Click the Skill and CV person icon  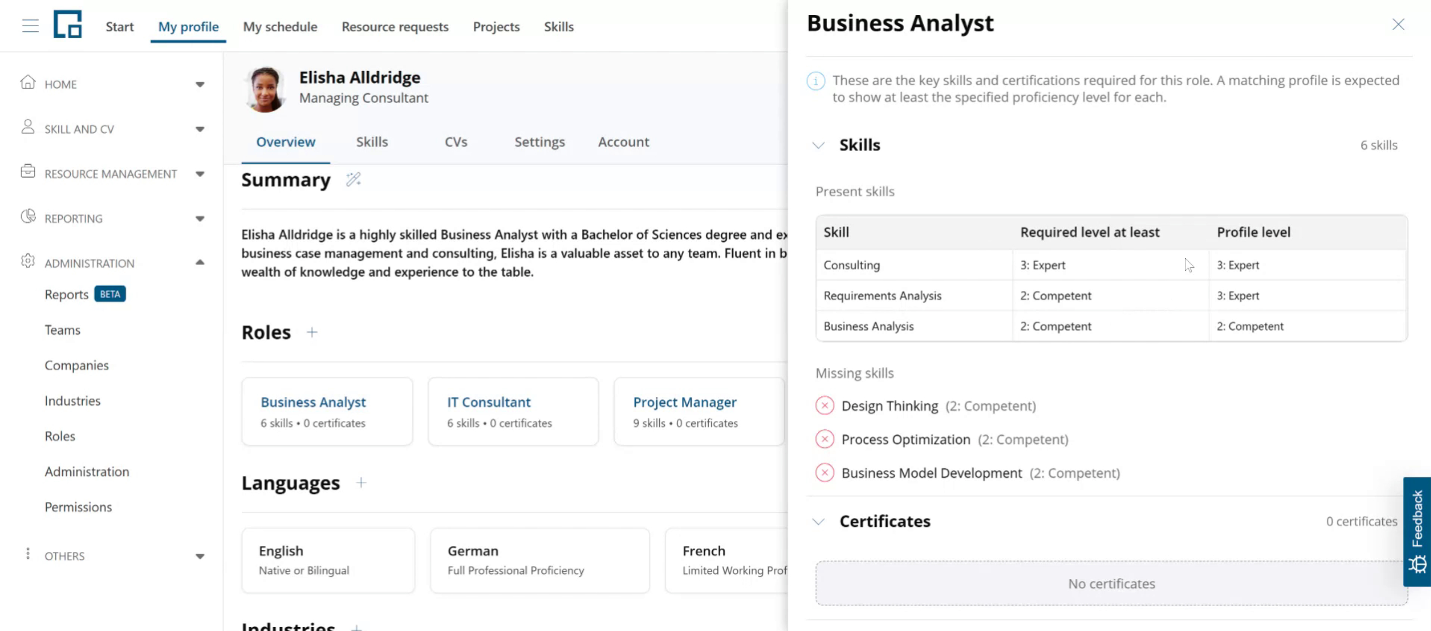point(28,127)
